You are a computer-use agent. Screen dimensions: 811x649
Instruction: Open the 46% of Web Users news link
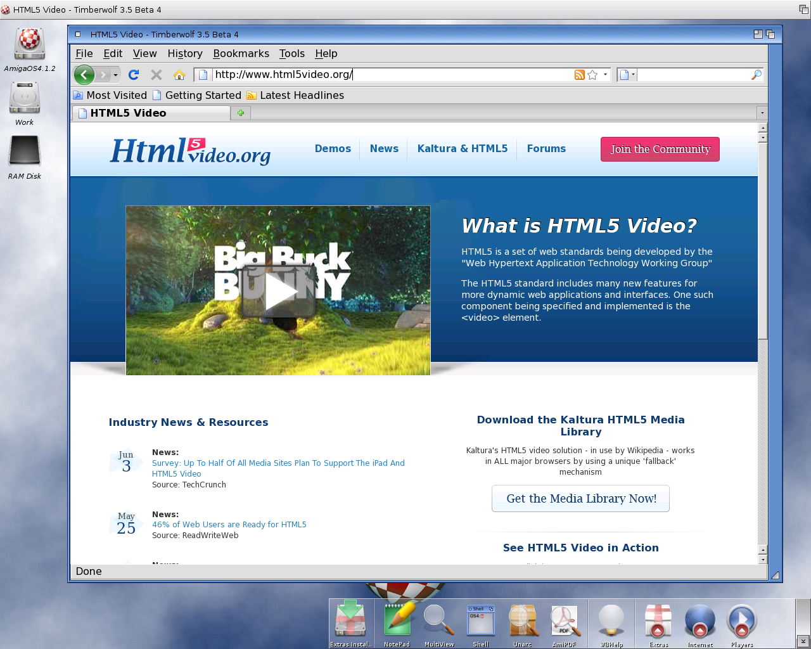pyautogui.click(x=229, y=524)
